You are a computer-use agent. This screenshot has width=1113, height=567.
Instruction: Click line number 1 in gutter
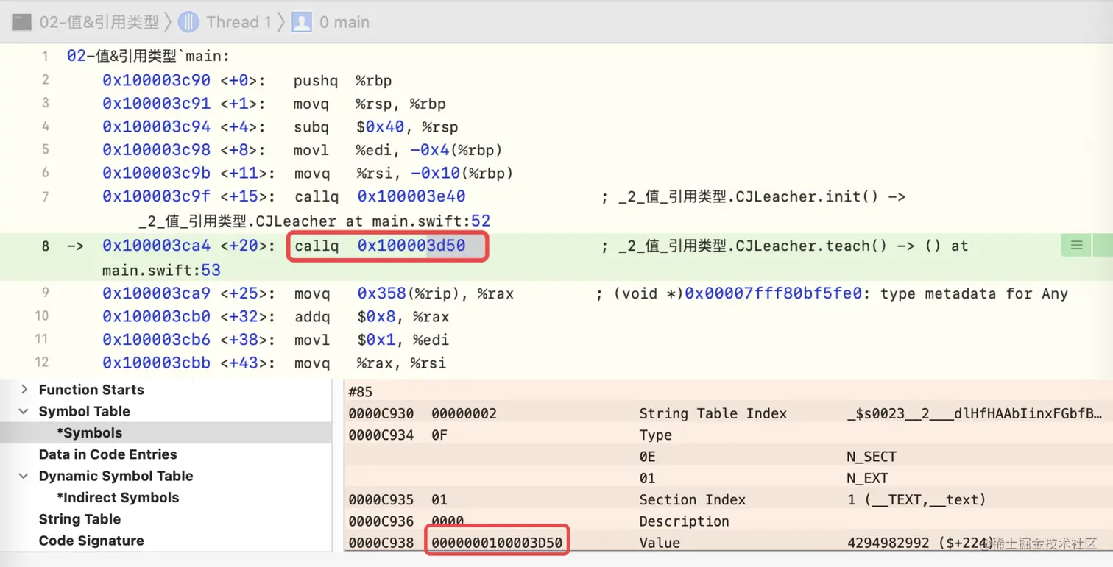coord(45,57)
